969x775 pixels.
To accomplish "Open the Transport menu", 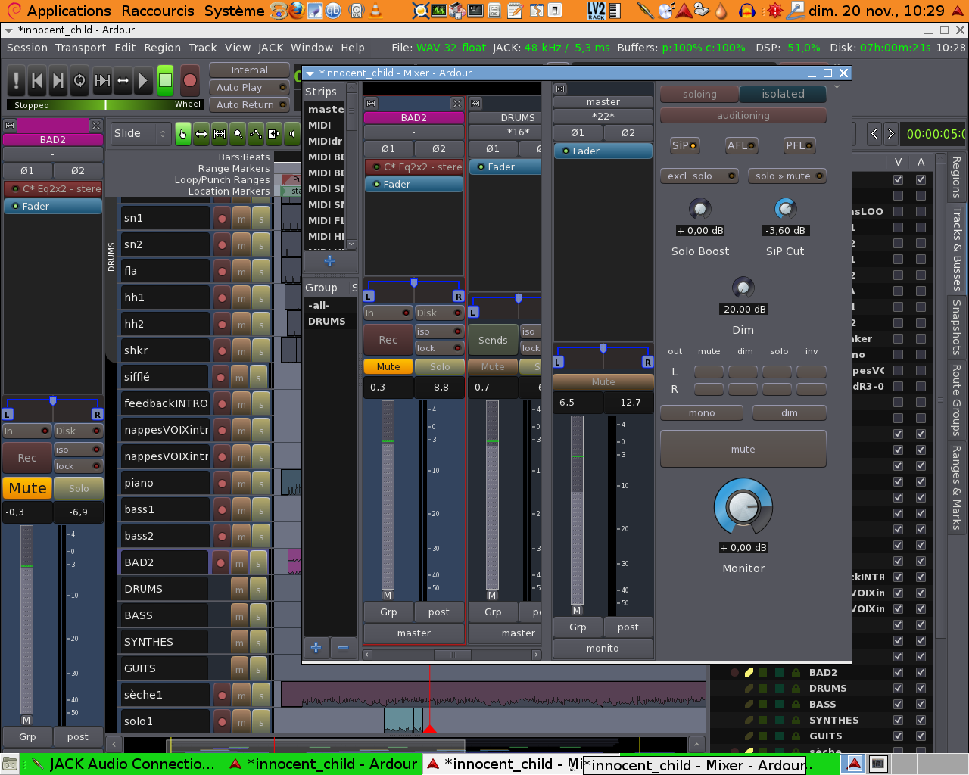I will pyautogui.click(x=81, y=48).
